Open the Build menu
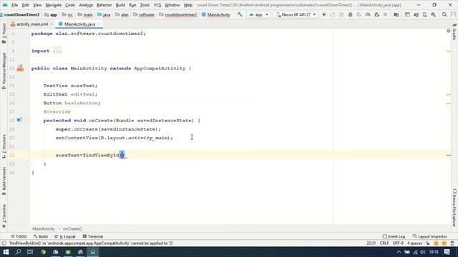 (120, 5)
